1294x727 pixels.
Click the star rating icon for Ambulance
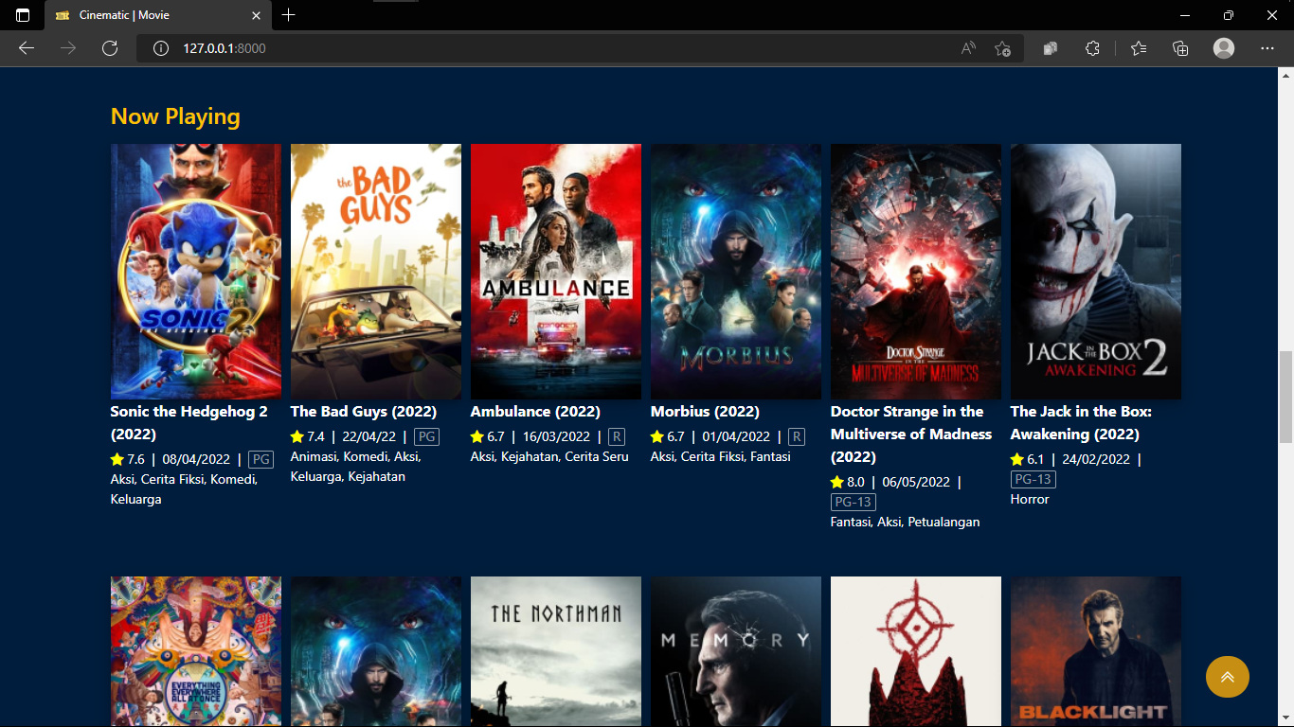click(477, 436)
